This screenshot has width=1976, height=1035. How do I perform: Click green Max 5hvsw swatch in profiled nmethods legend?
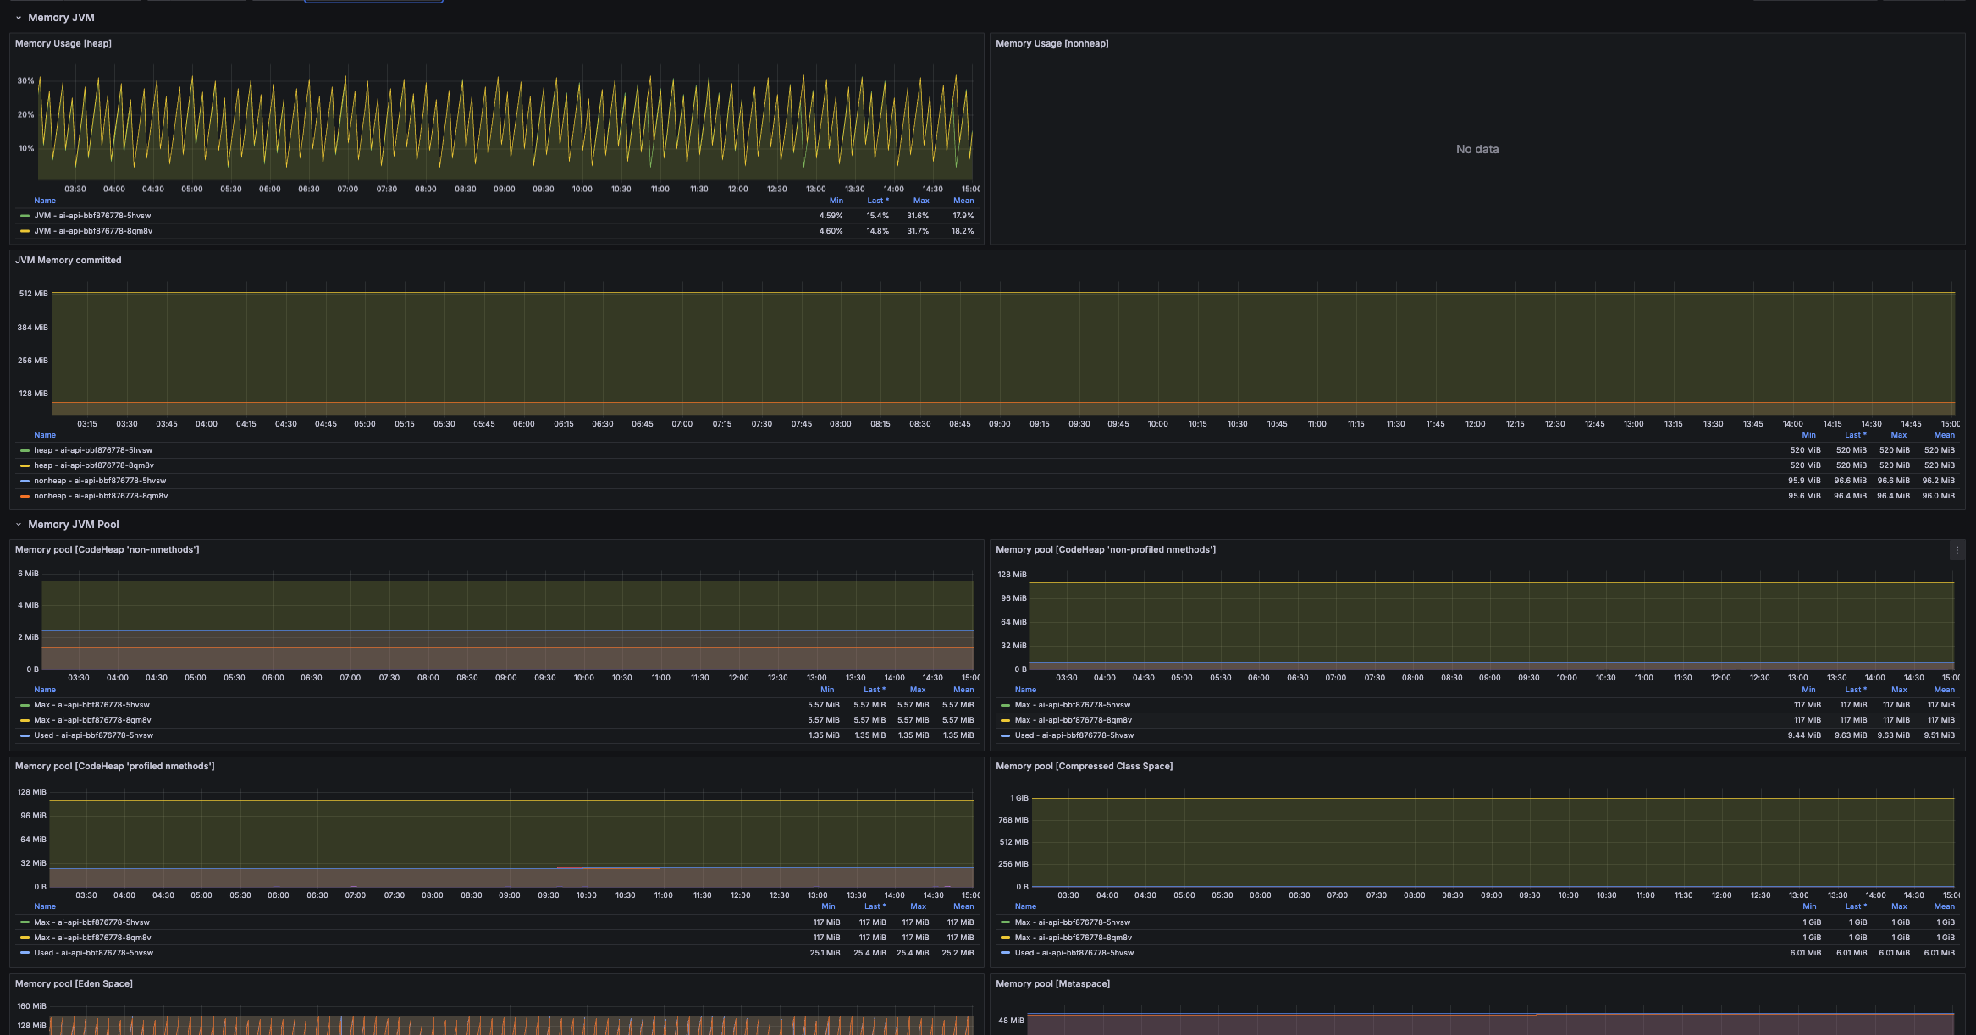[25, 922]
